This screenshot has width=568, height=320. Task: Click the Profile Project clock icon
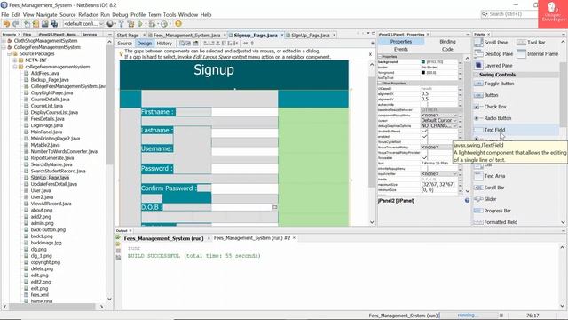(x=164, y=24)
